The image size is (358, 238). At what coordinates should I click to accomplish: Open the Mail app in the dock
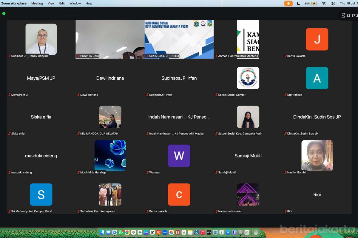pyautogui.click(x=108, y=232)
